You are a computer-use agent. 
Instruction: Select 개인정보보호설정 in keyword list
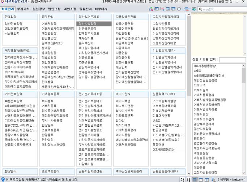(x=205, y=81)
